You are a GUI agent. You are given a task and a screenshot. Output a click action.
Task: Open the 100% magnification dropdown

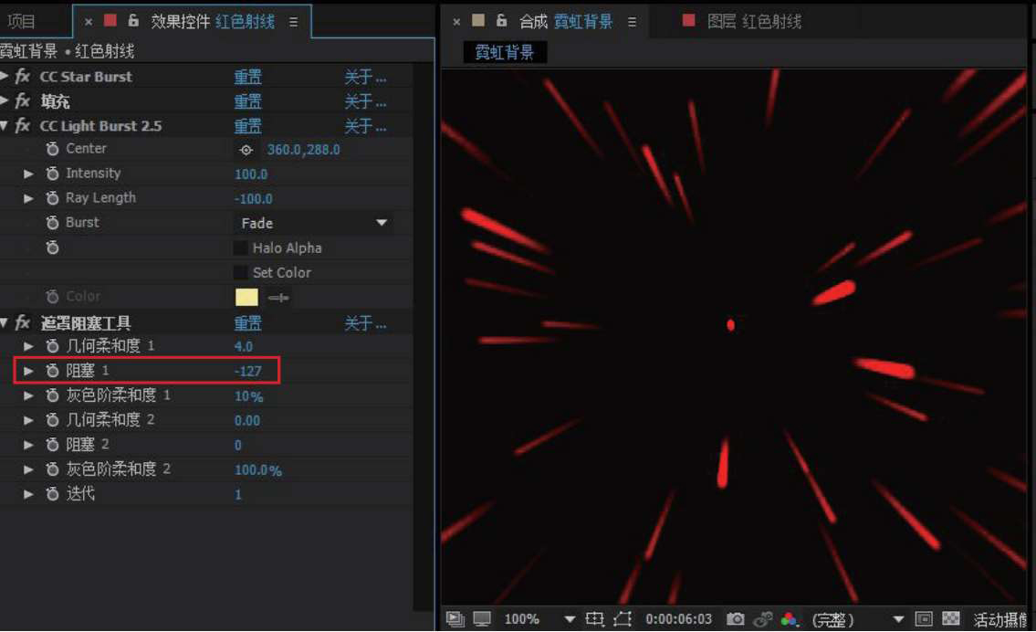tap(539, 619)
